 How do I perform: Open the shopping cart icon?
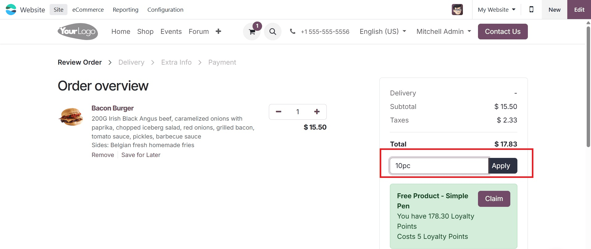coord(251,31)
